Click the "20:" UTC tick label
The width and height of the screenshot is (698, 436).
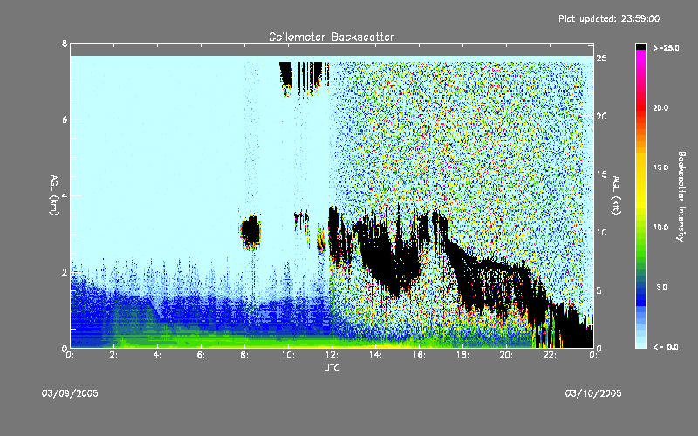point(506,355)
